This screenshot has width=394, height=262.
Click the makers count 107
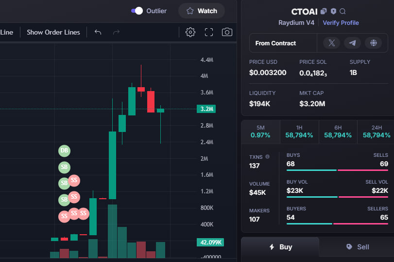[x=254, y=219]
